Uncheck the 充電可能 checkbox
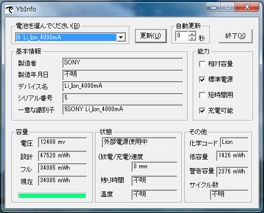 tap(202, 111)
